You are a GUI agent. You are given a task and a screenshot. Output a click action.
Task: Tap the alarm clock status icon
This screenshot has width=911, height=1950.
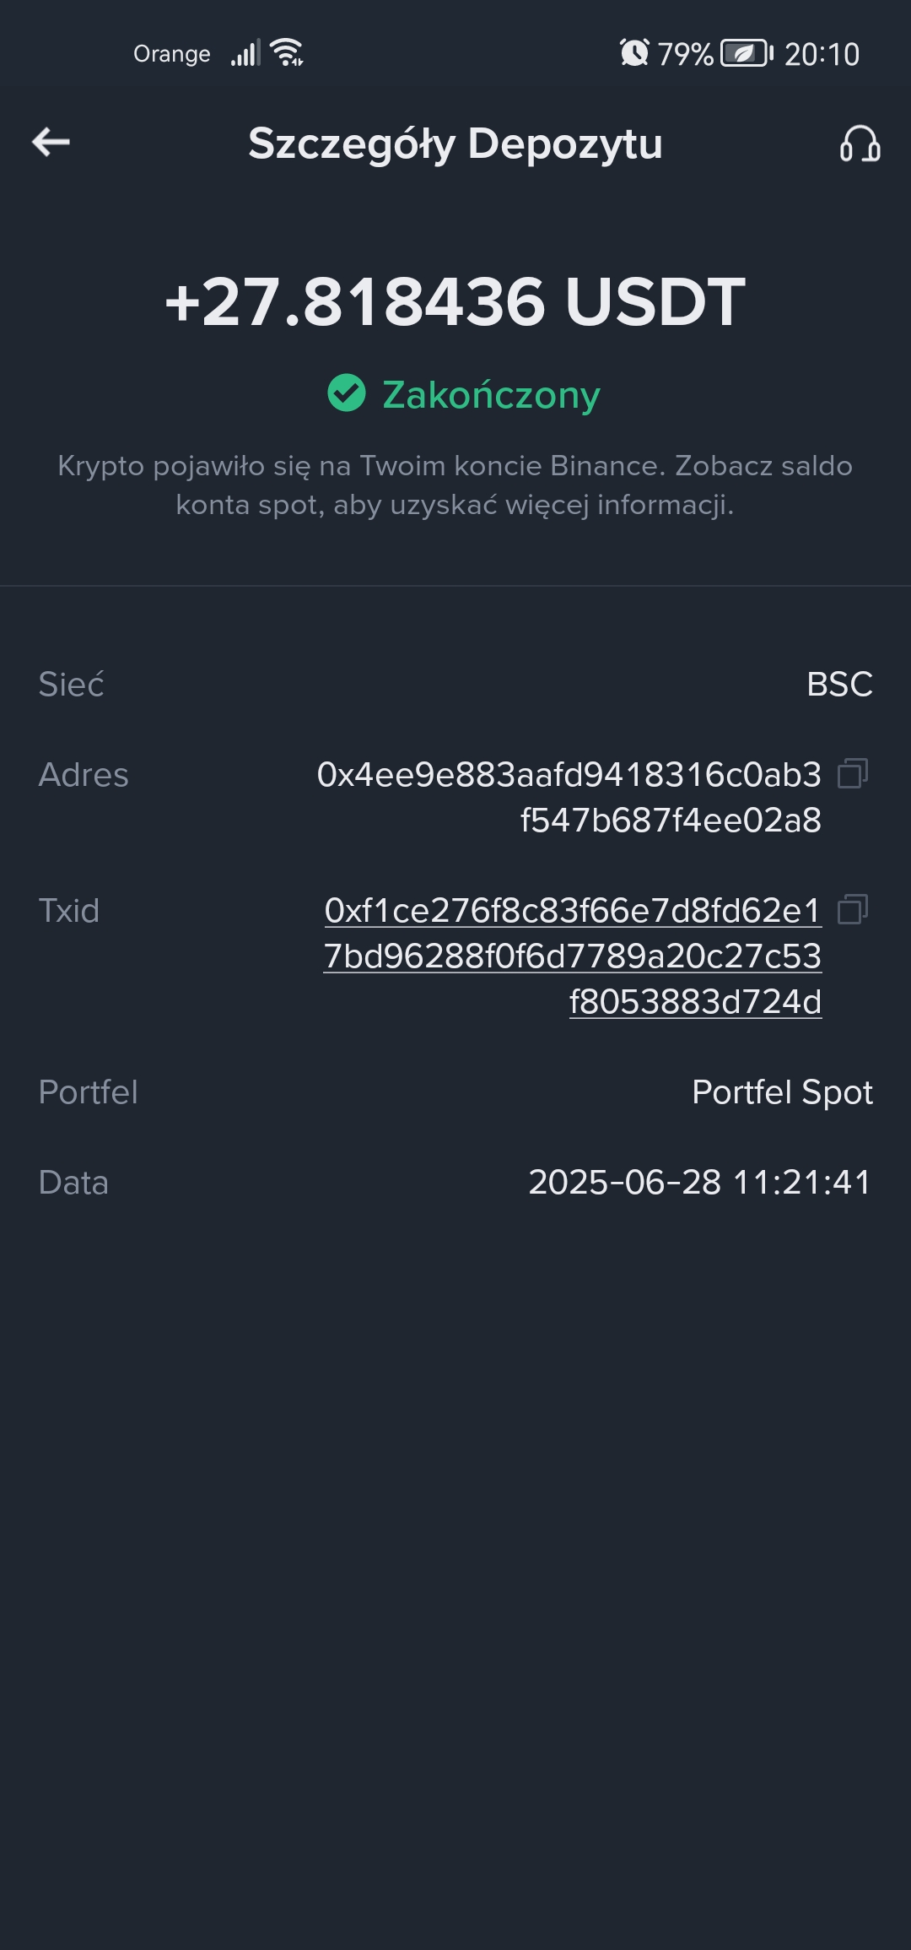point(634,53)
